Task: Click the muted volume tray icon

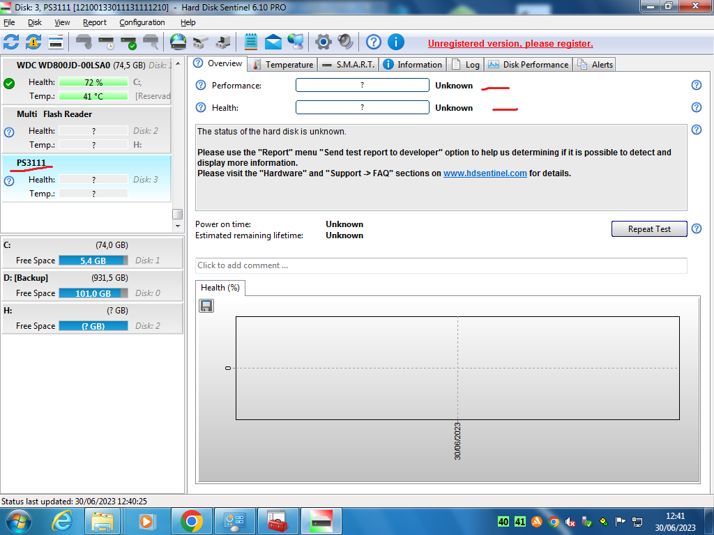Action: coord(570,522)
